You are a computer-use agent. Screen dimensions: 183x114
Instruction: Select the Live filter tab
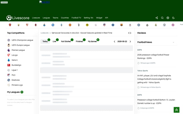pos(54,41)
